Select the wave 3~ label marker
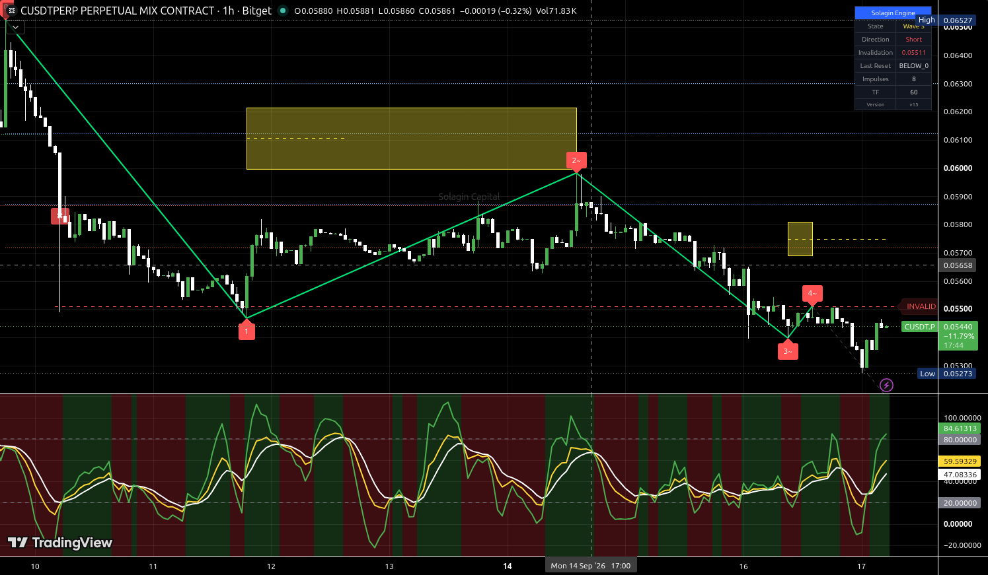Viewport: 988px width, 575px height. coord(788,350)
